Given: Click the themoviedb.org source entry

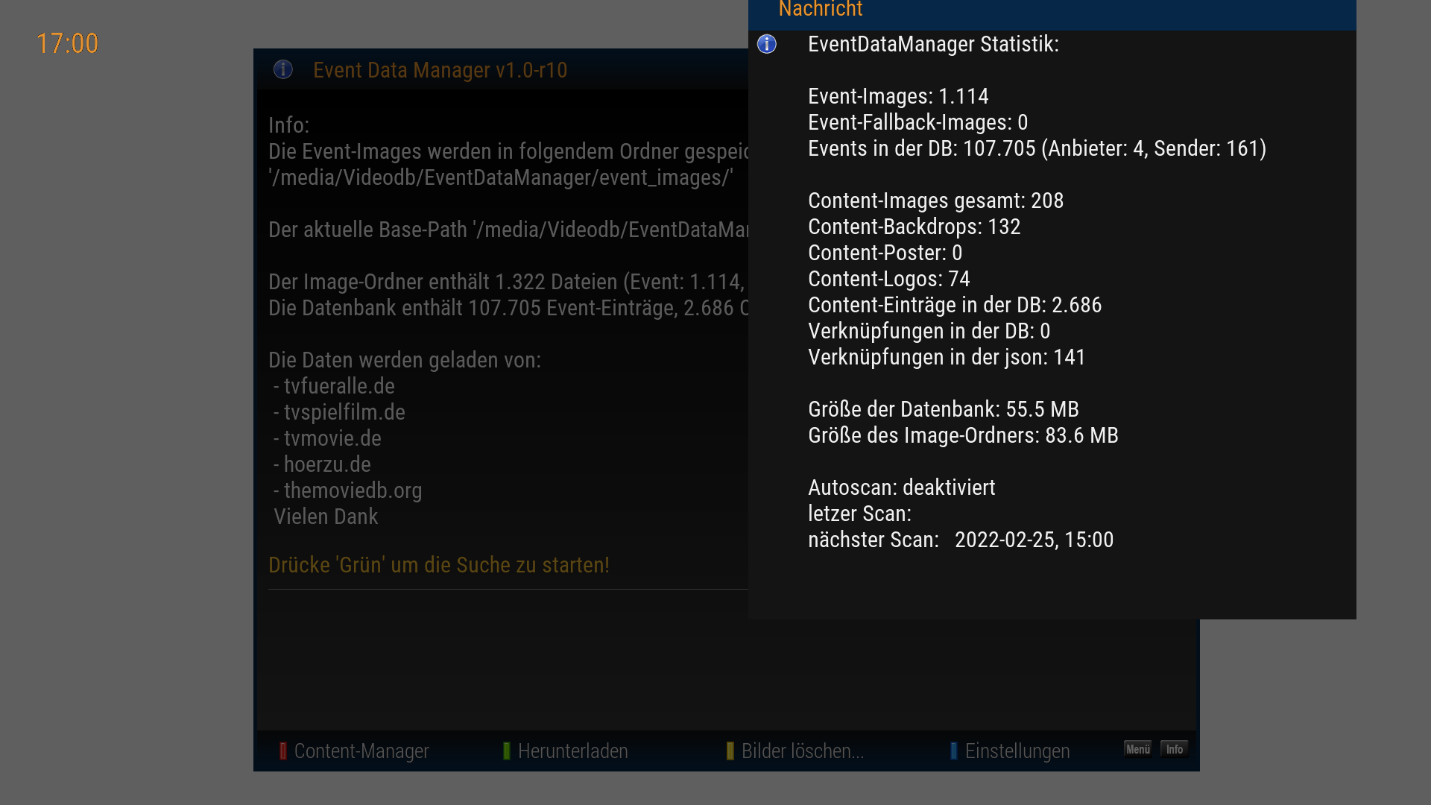Looking at the screenshot, I should point(352,490).
